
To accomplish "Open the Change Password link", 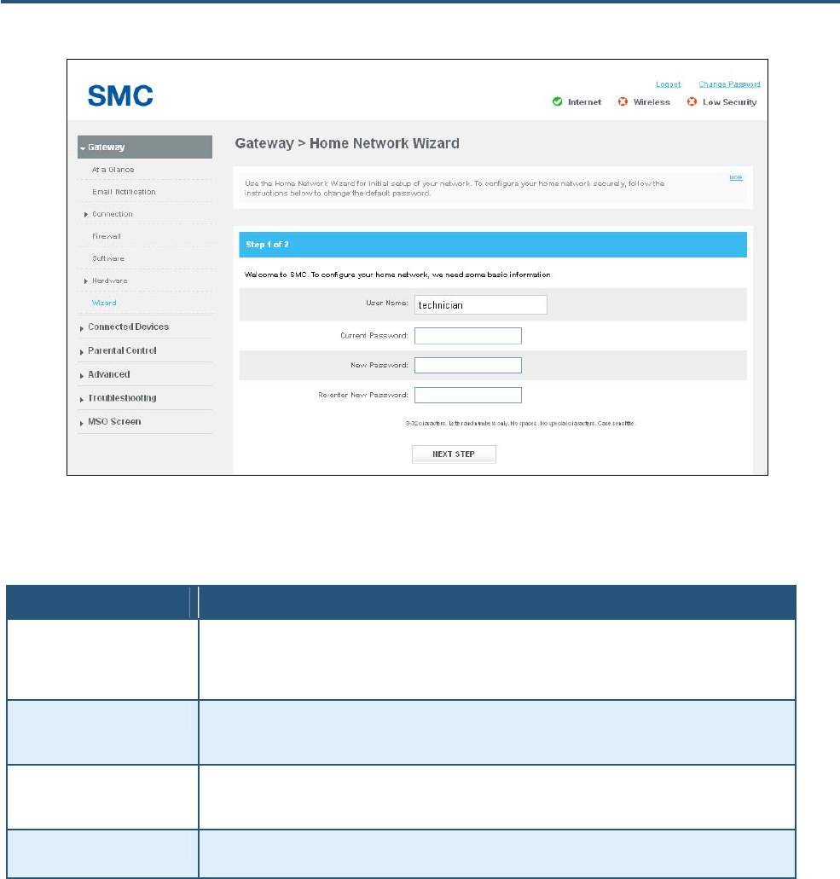I will point(729,84).
